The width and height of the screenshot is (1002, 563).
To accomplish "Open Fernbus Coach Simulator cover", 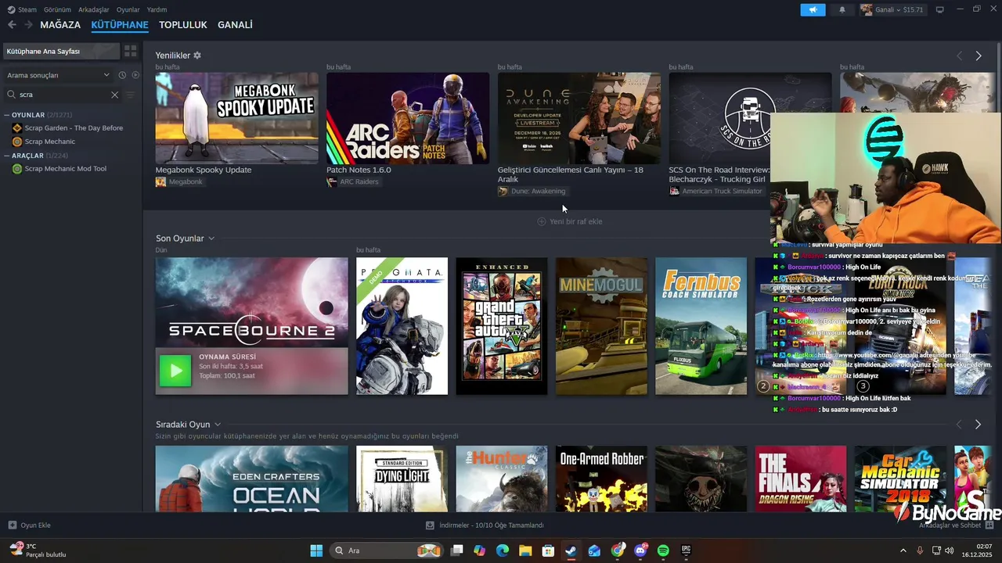I will click(701, 326).
